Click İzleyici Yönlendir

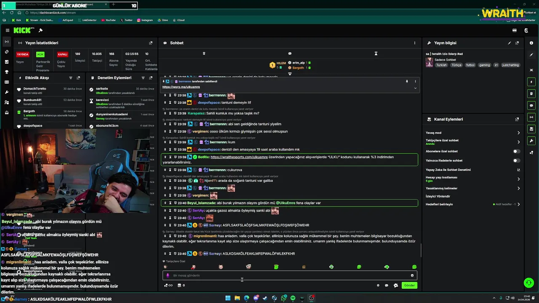click(x=438, y=196)
